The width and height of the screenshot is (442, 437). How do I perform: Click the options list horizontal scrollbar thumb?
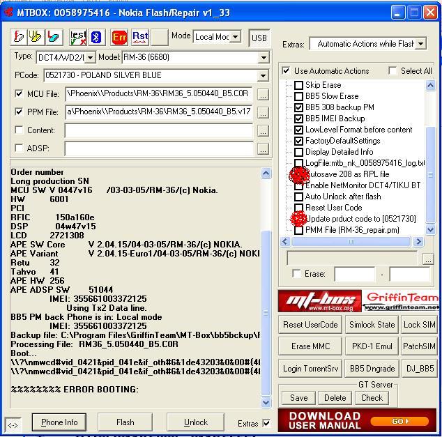tap(351, 242)
